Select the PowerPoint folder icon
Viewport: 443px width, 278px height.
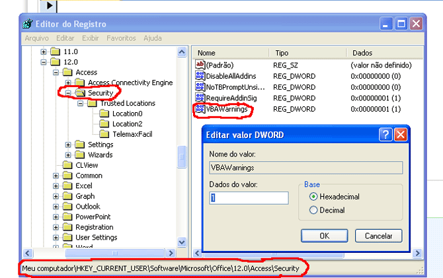(x=67, y=217)
